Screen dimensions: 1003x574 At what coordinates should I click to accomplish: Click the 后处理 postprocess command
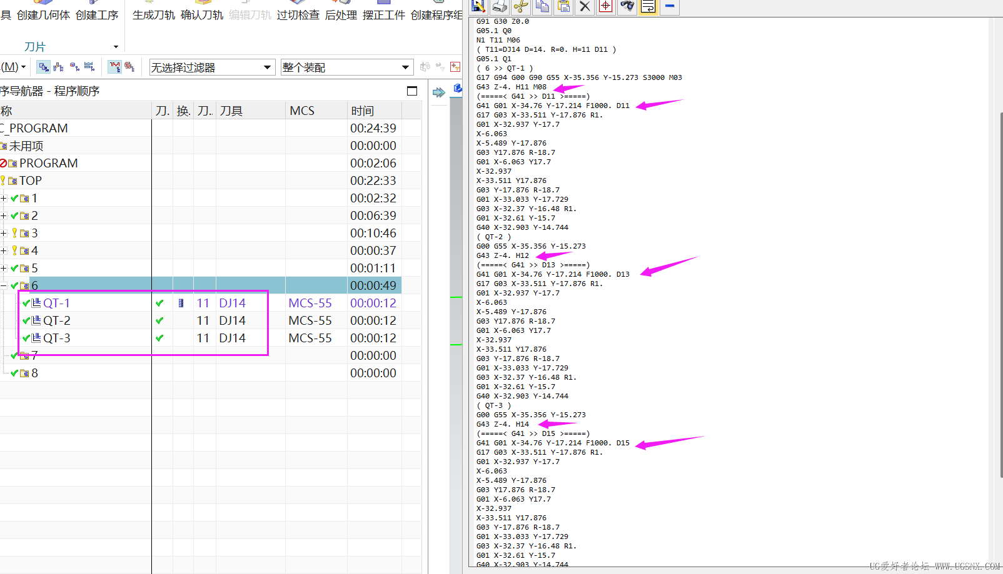[341, 15]
